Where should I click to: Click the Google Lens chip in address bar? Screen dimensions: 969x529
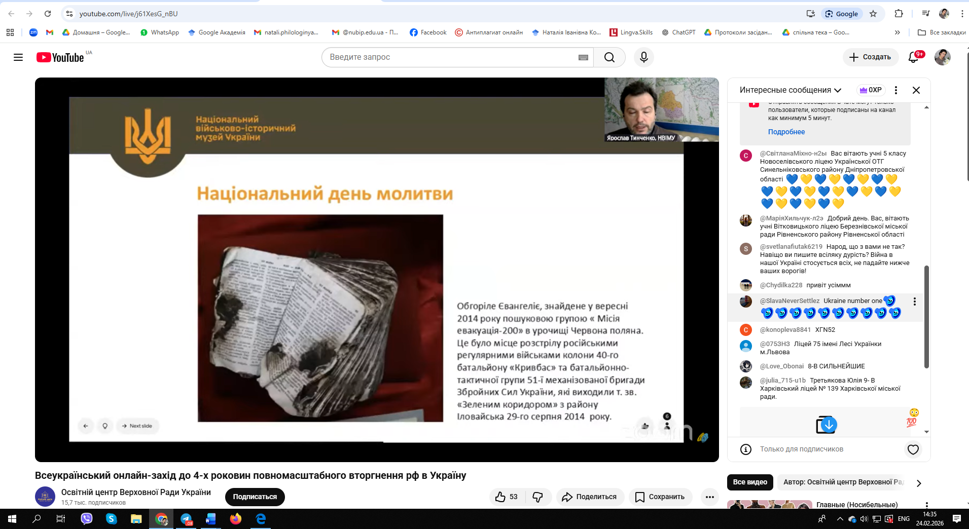click(842, 14)
